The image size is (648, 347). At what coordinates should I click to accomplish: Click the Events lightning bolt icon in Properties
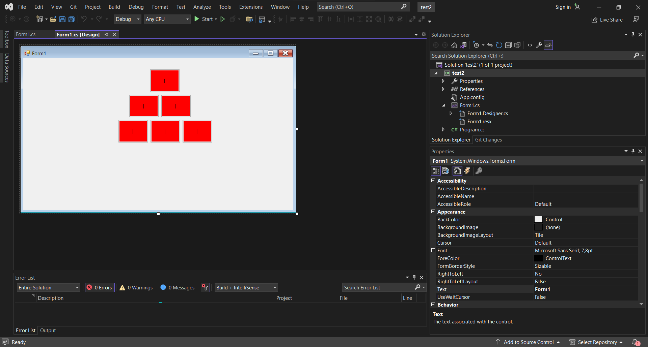467,171
